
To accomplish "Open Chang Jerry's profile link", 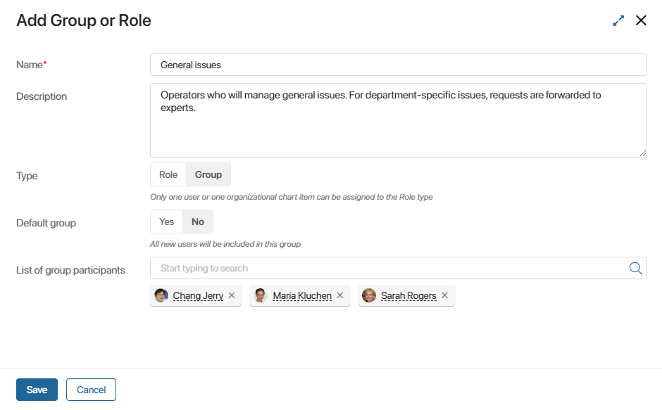I will click(198, 295).
